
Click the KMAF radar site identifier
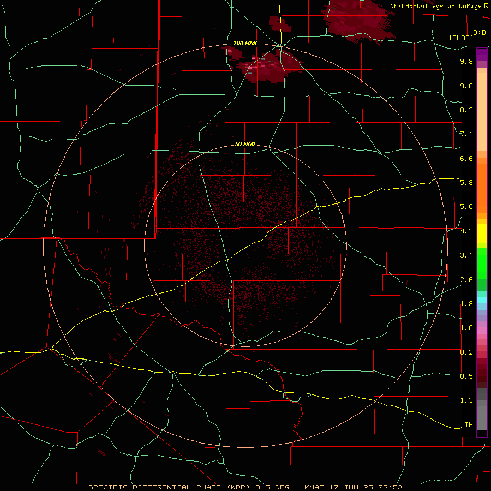click(314, 487)
